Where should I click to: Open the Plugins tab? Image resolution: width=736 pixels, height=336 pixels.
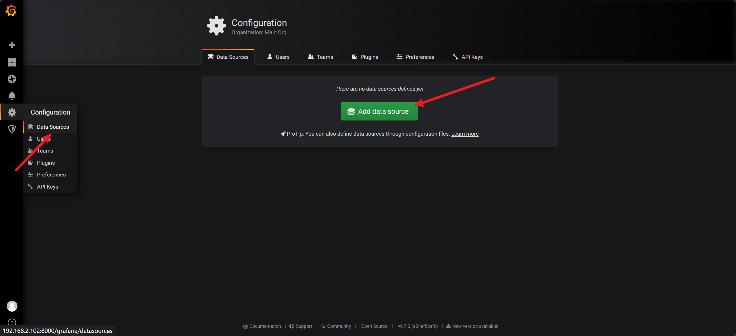pyautogui.click(x=365, y=57)
